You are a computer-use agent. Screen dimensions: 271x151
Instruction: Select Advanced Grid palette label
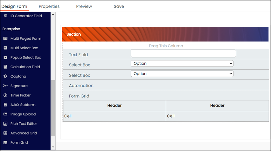24,133
